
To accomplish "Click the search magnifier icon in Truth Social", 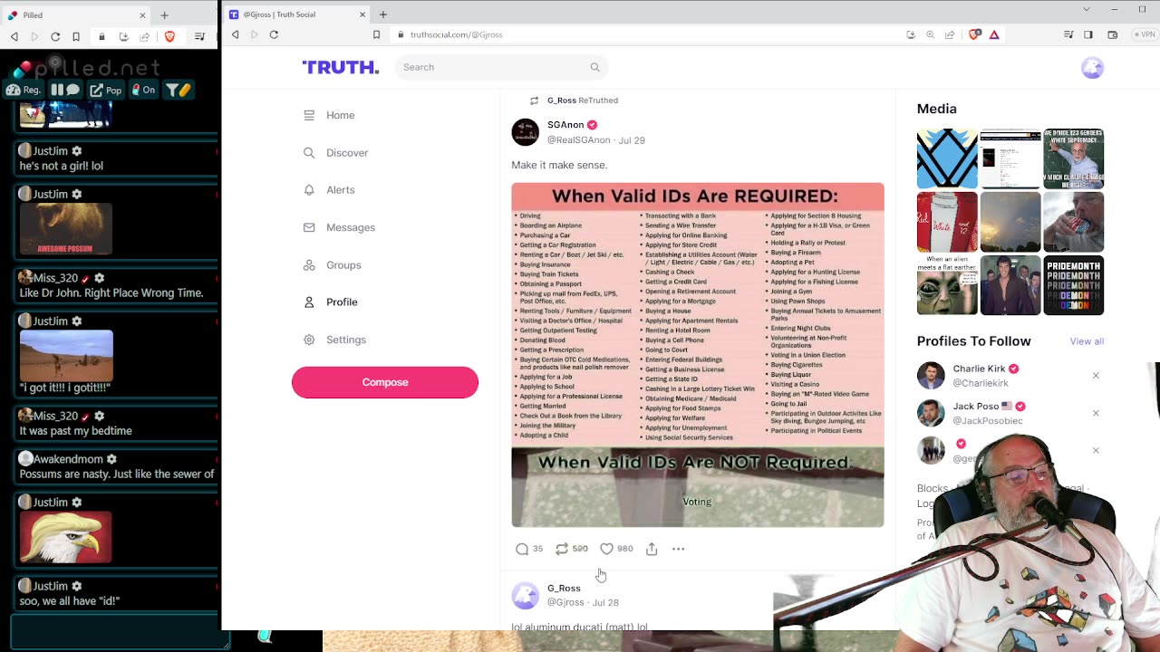I will (x=595, y=67).
